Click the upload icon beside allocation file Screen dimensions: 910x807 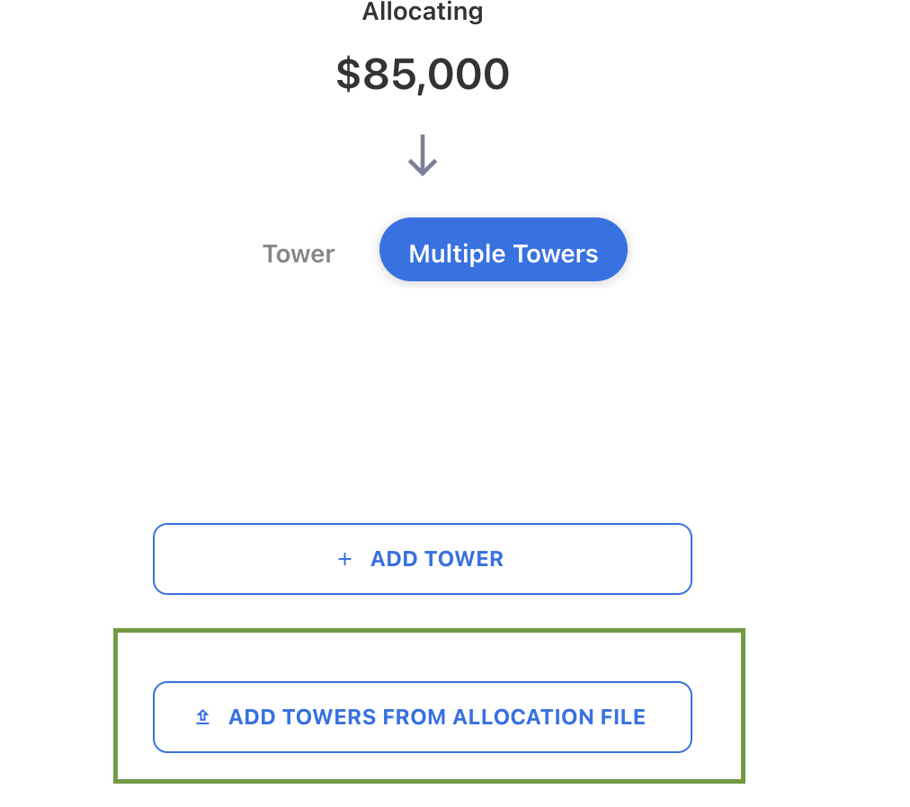203,717
